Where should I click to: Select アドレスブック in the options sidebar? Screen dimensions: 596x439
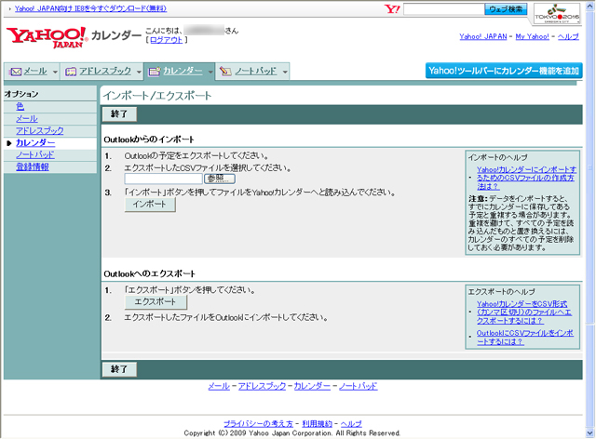tap(39, 131)
